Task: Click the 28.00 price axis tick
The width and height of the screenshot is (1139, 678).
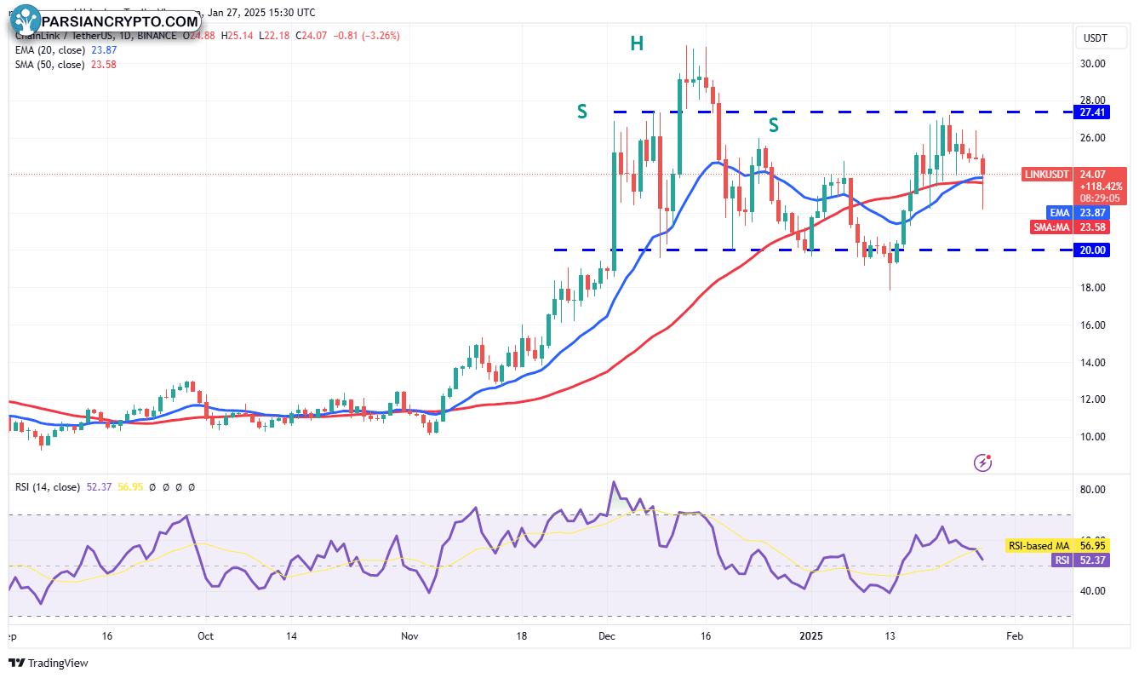Action: pos(1093,101)
